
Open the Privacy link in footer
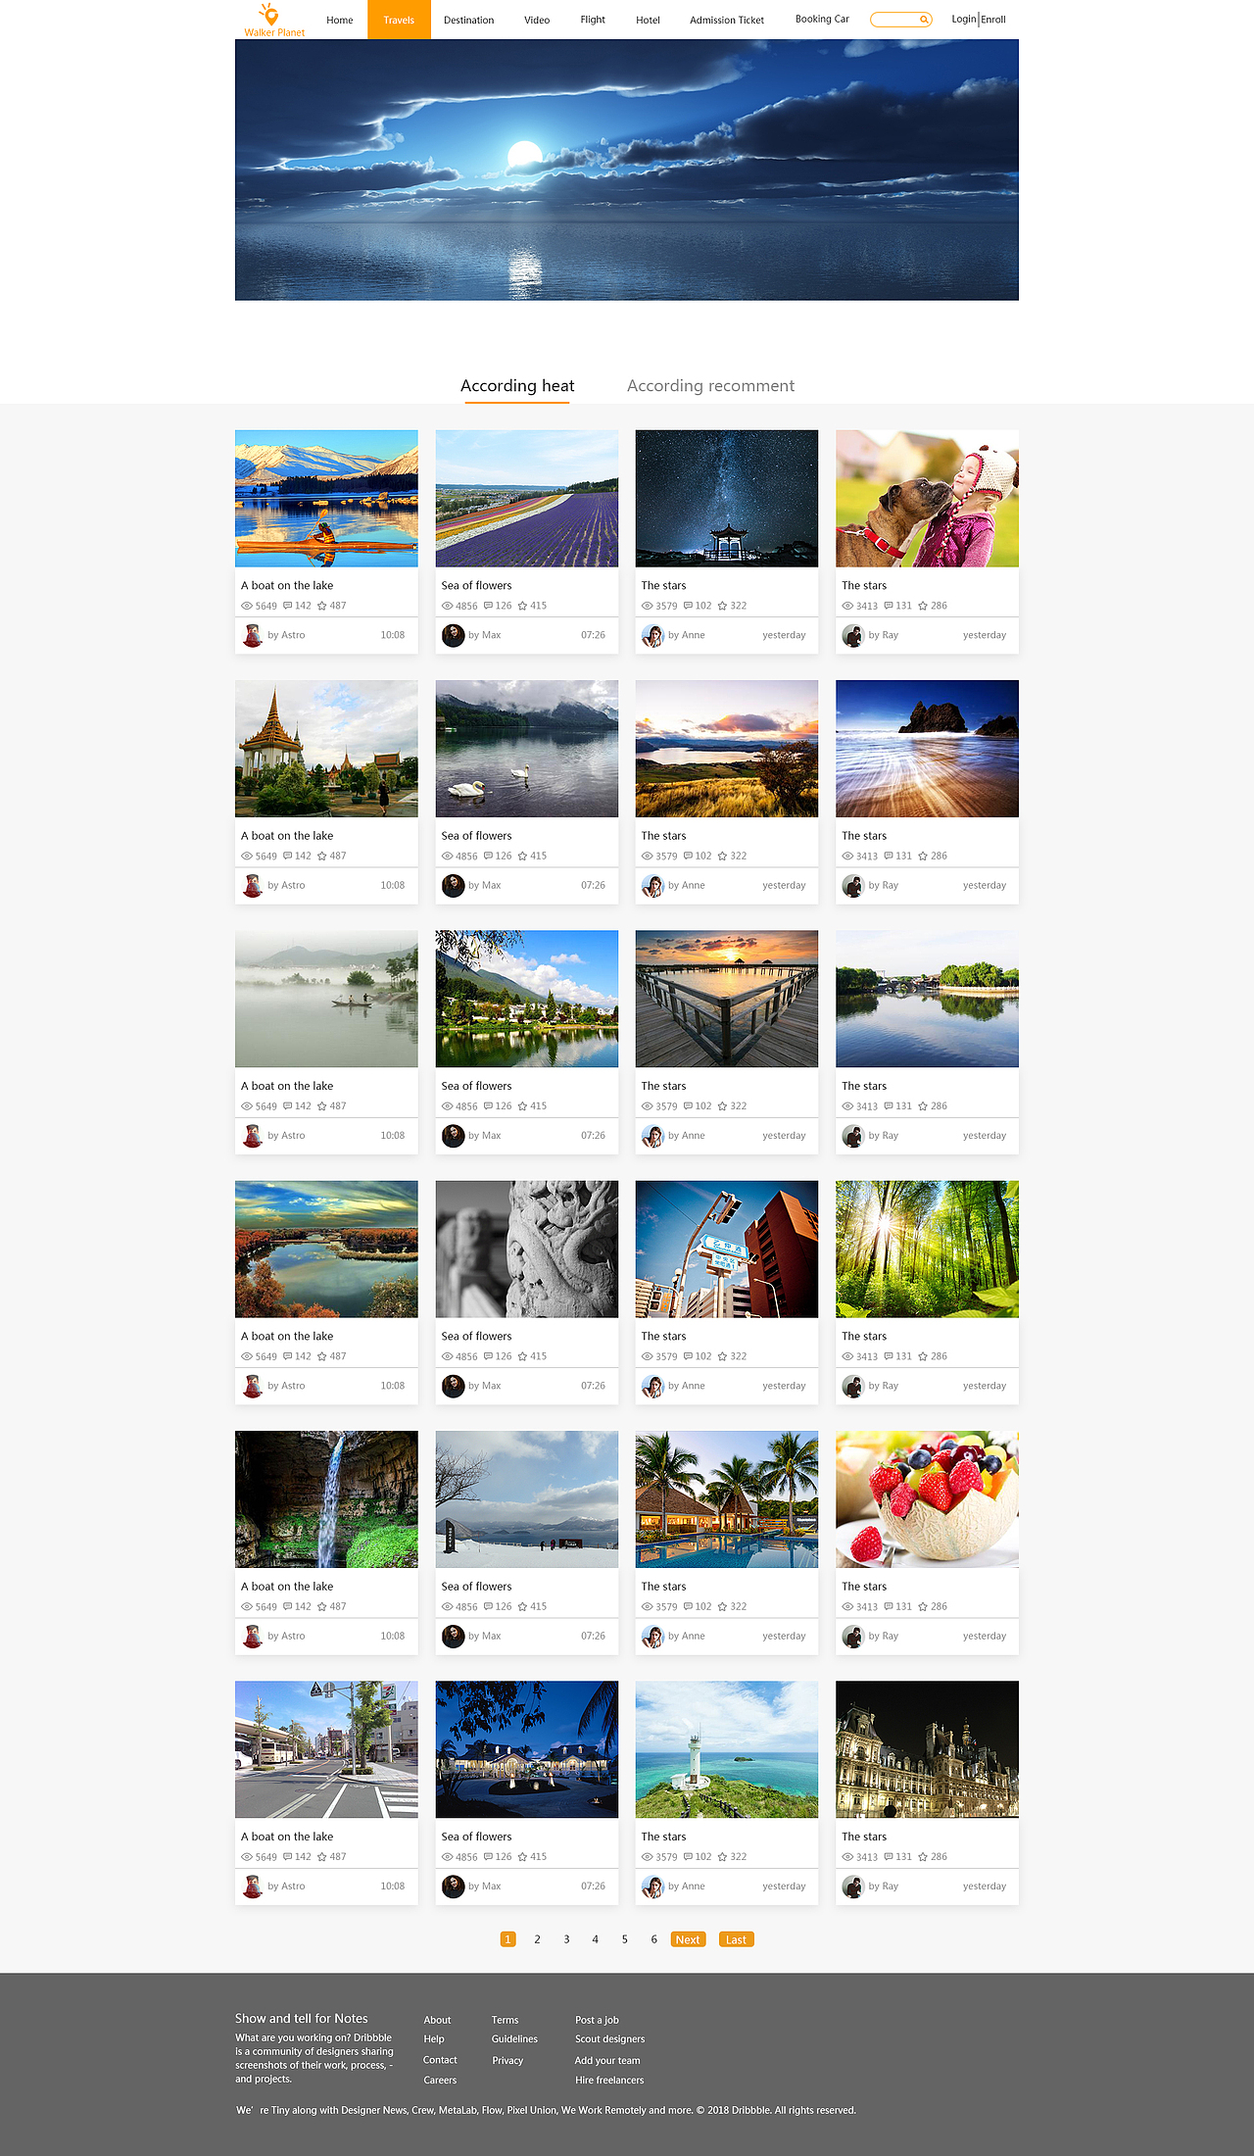coord(507,2060)
